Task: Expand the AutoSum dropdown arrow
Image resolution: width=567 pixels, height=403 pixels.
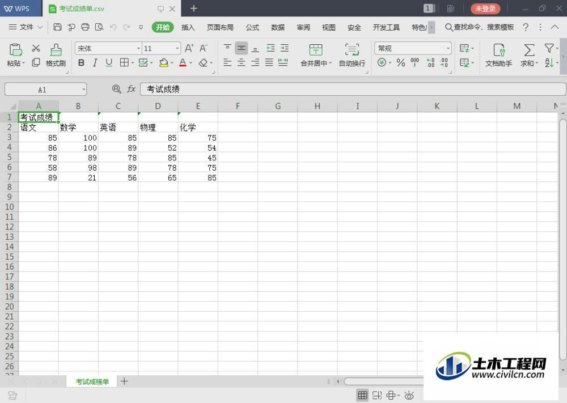Action: (536, 63)
